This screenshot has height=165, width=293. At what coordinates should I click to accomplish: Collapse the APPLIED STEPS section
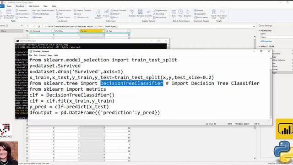click(259, 47)
